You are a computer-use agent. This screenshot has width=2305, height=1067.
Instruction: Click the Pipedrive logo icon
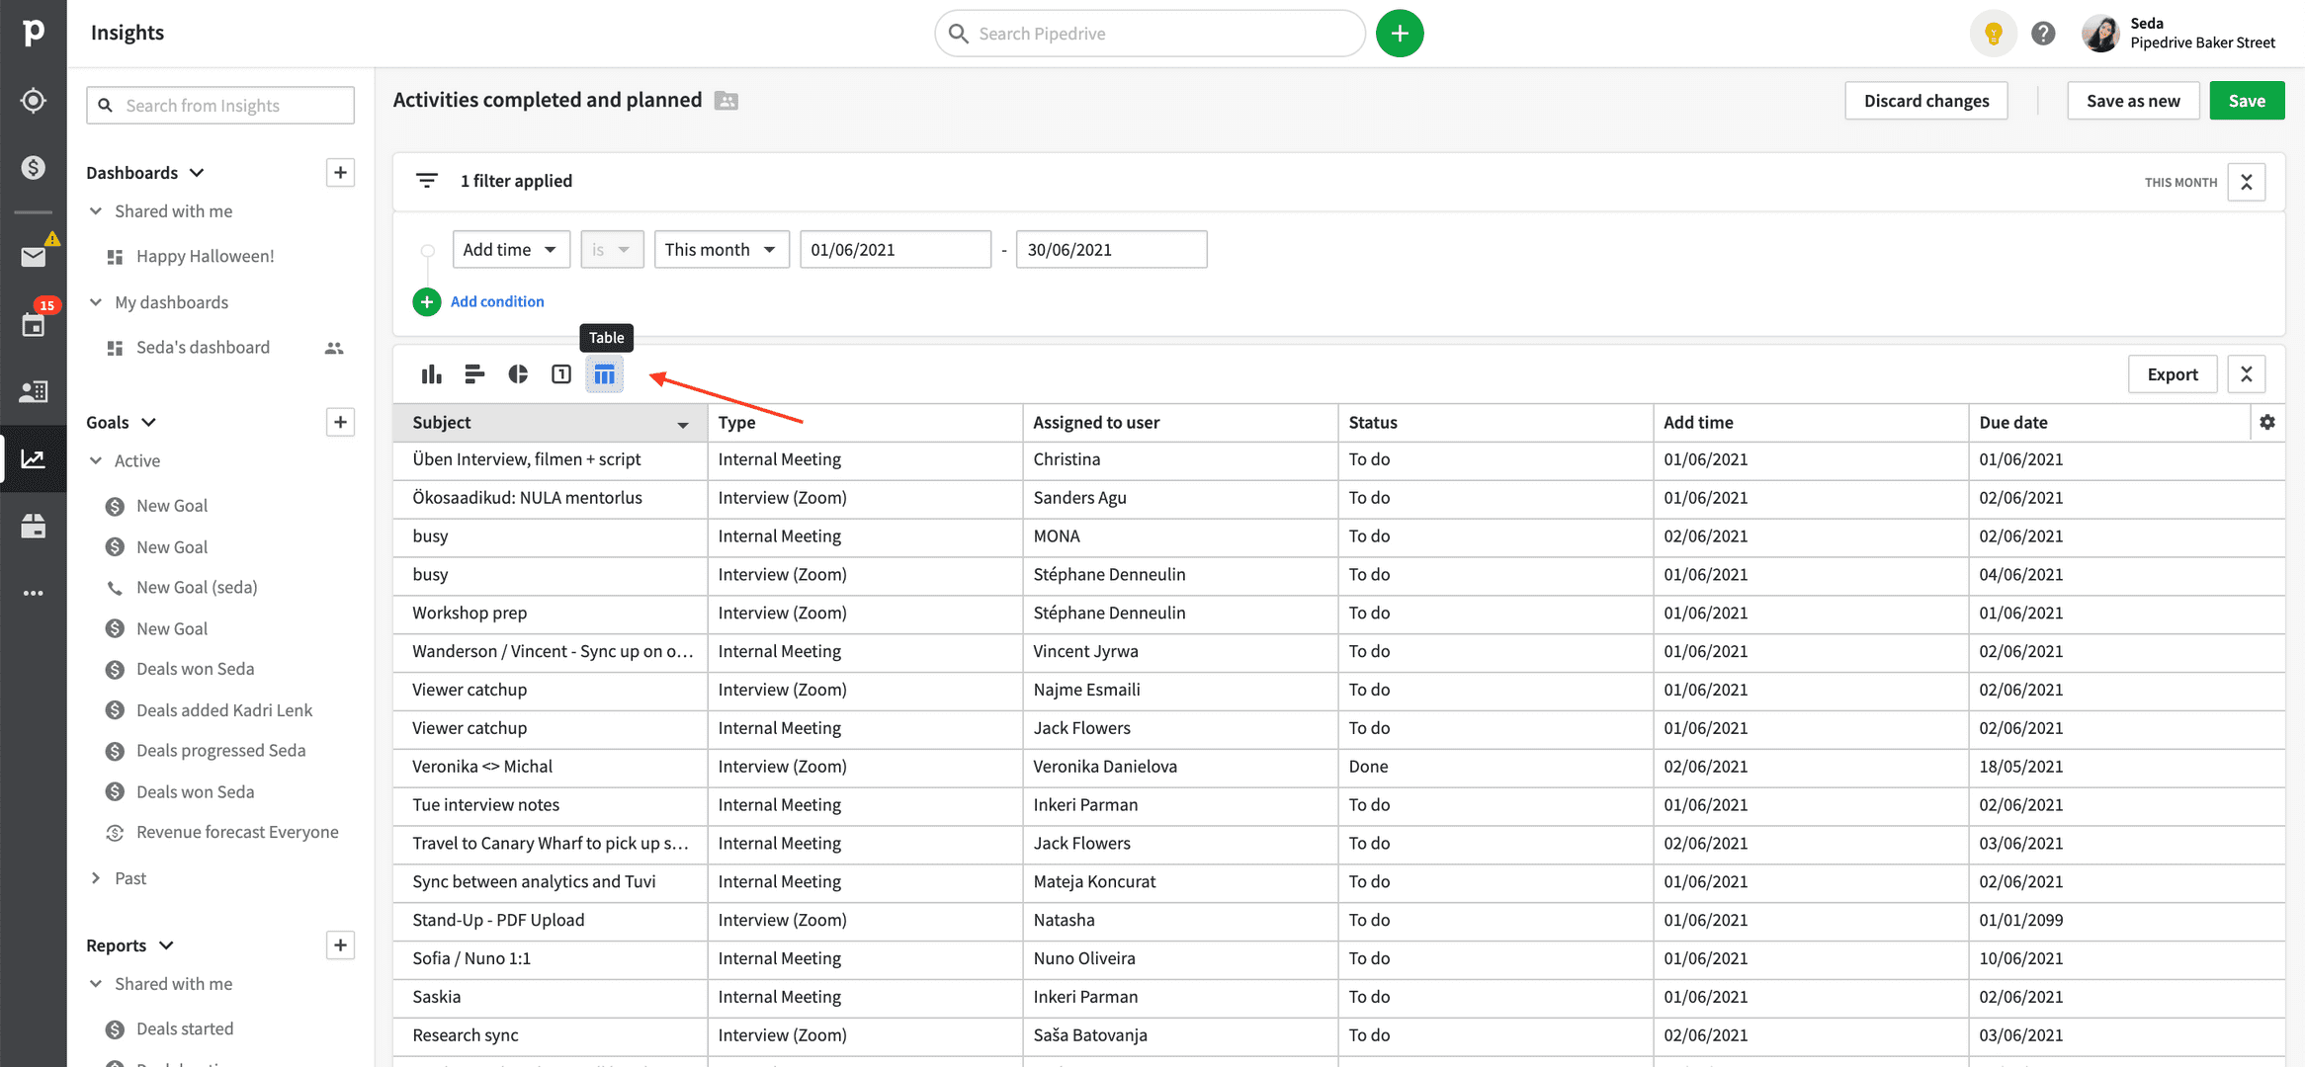click(34, 33)
